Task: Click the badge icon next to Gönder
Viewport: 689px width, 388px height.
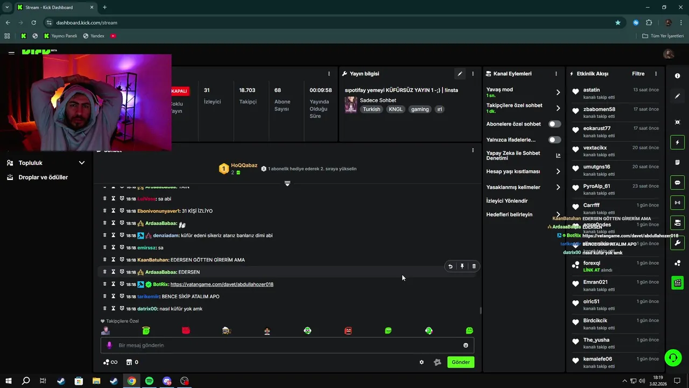Action: (x=437, y=362)
